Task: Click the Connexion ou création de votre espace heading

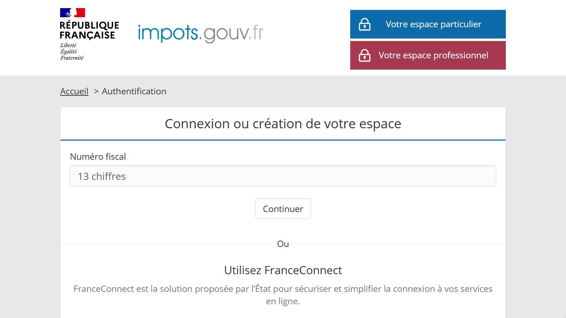Action: click(283, 124)
